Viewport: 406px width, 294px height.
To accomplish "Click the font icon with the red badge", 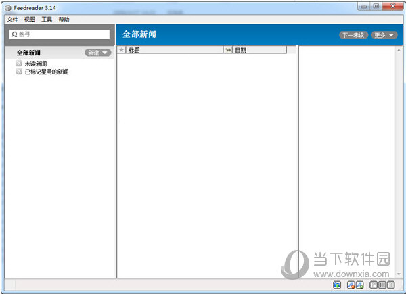I will tap(351, 285).
